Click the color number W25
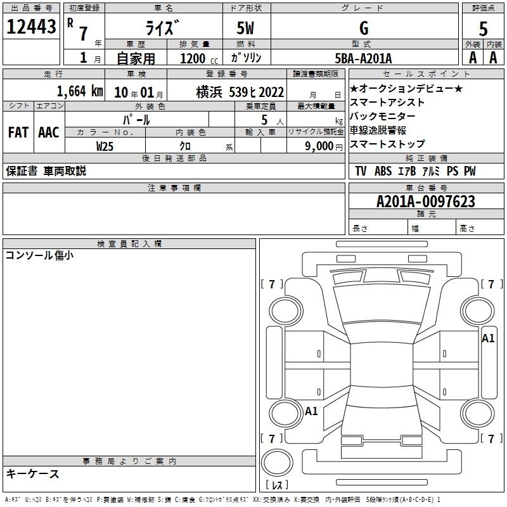The height and width of the screenshot is (507, 507). 105,146
